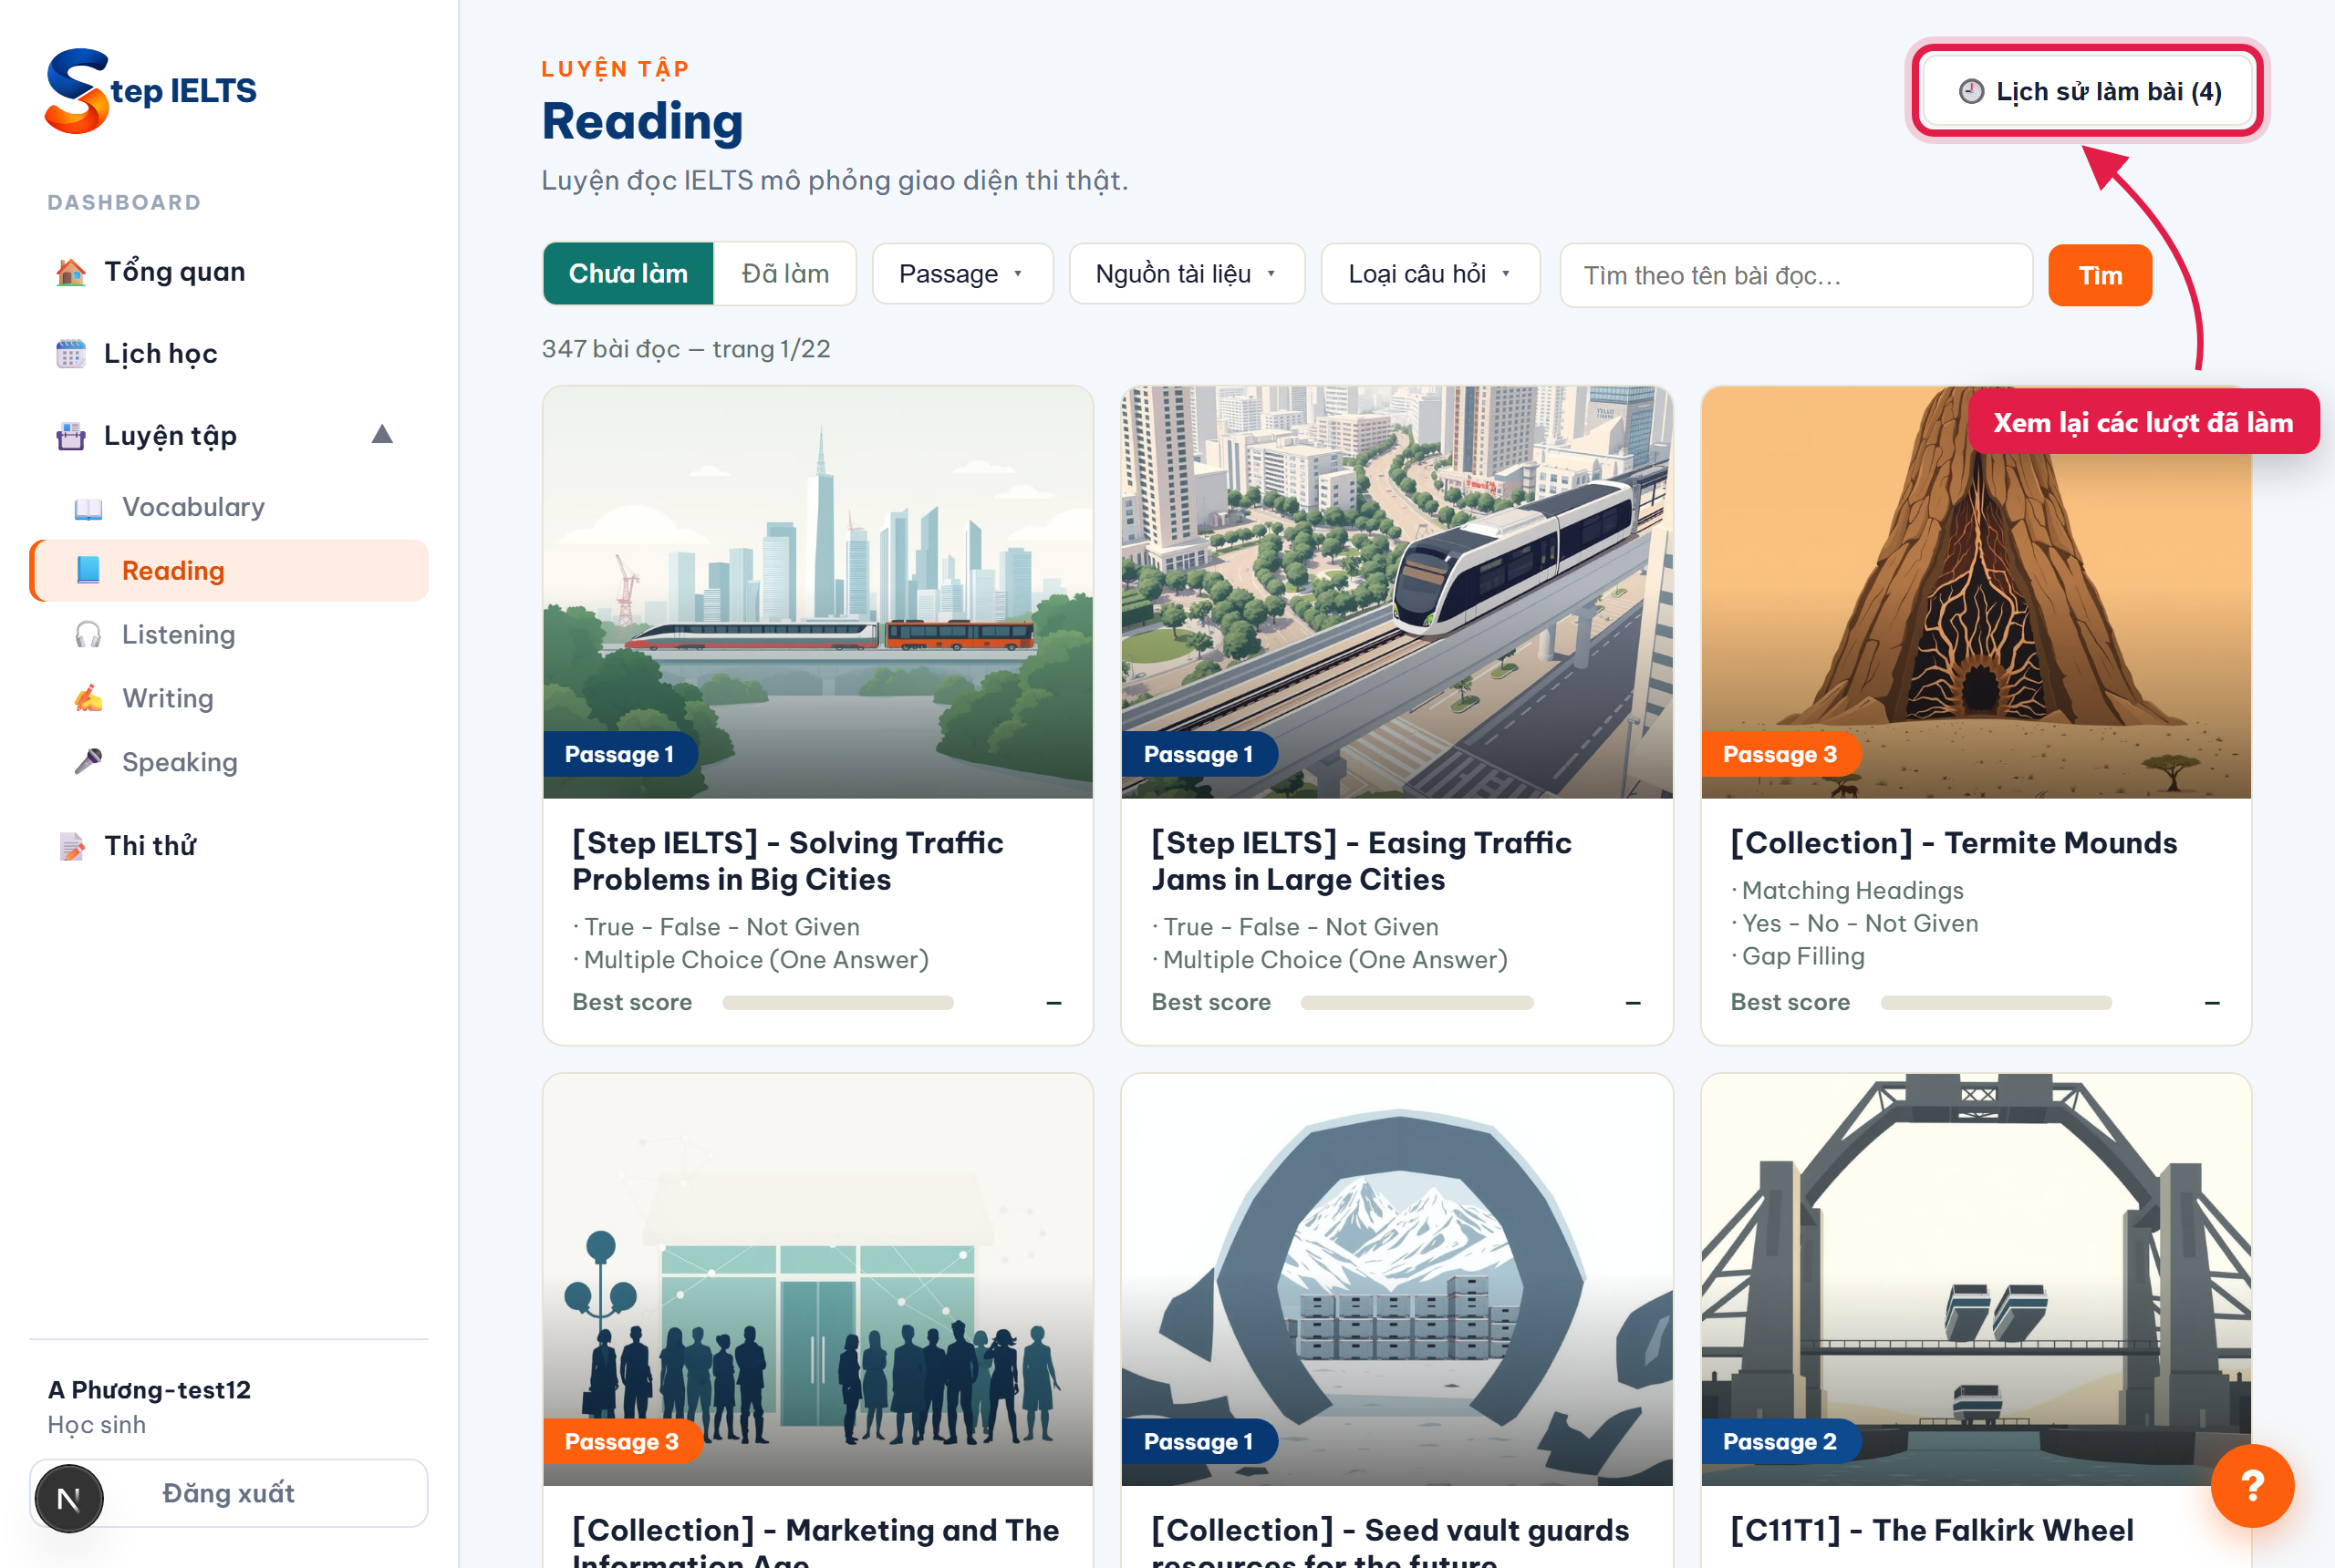Image resolution: width=2335 pixels, height=1568 pixels.
Task: Click the Seed vault mountain thumbnail
Action: pyautogui.click(x=1396, y=1280)
